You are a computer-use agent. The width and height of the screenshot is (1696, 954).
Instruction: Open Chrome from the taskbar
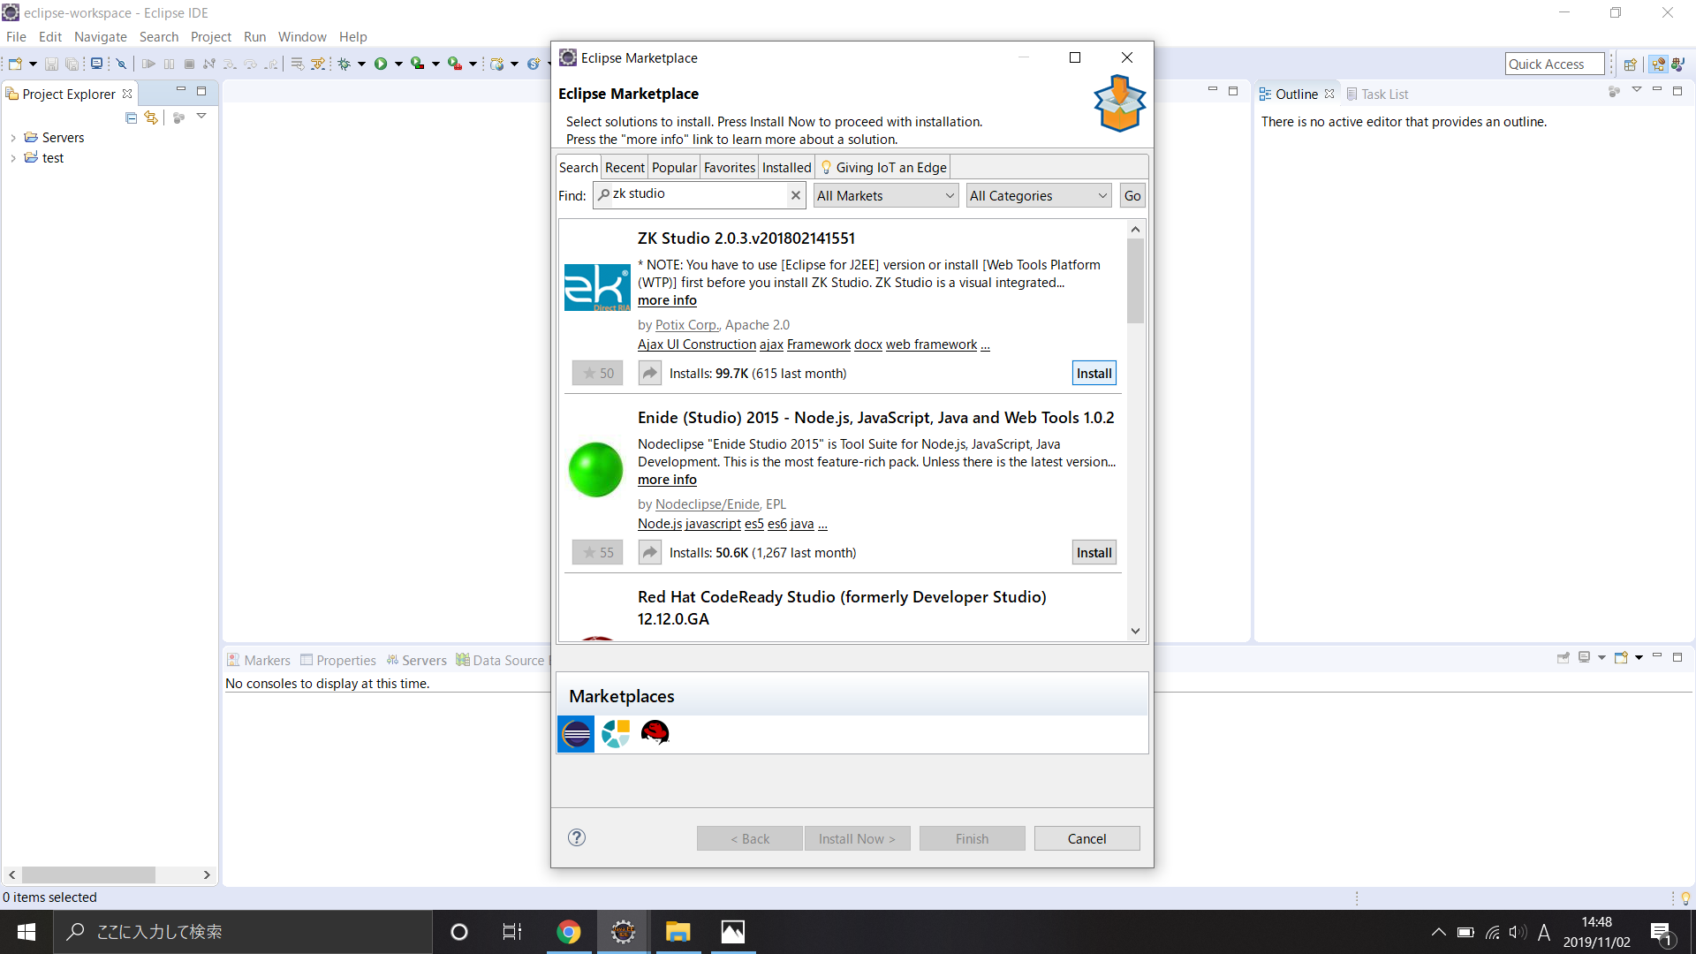click(568, 932)
